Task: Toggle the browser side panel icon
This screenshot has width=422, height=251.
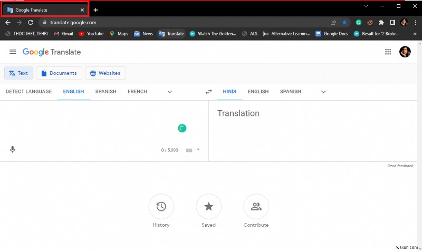Action: (x=392, y=23)
